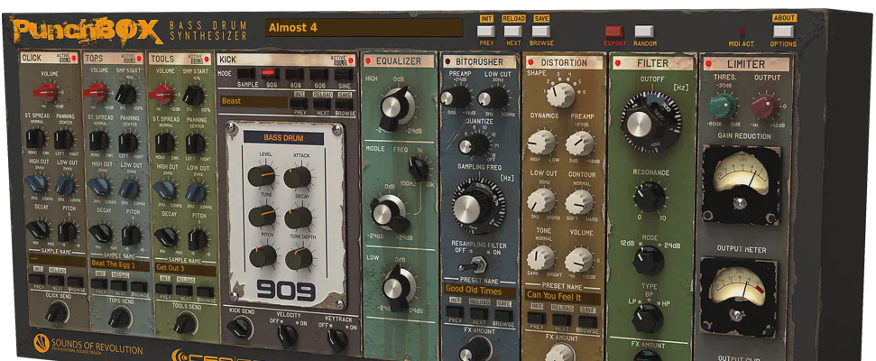The width and height of the screenshot is (876, 361).
Task: Switch the Velocity off/on knob
Action: coord(287,336)
